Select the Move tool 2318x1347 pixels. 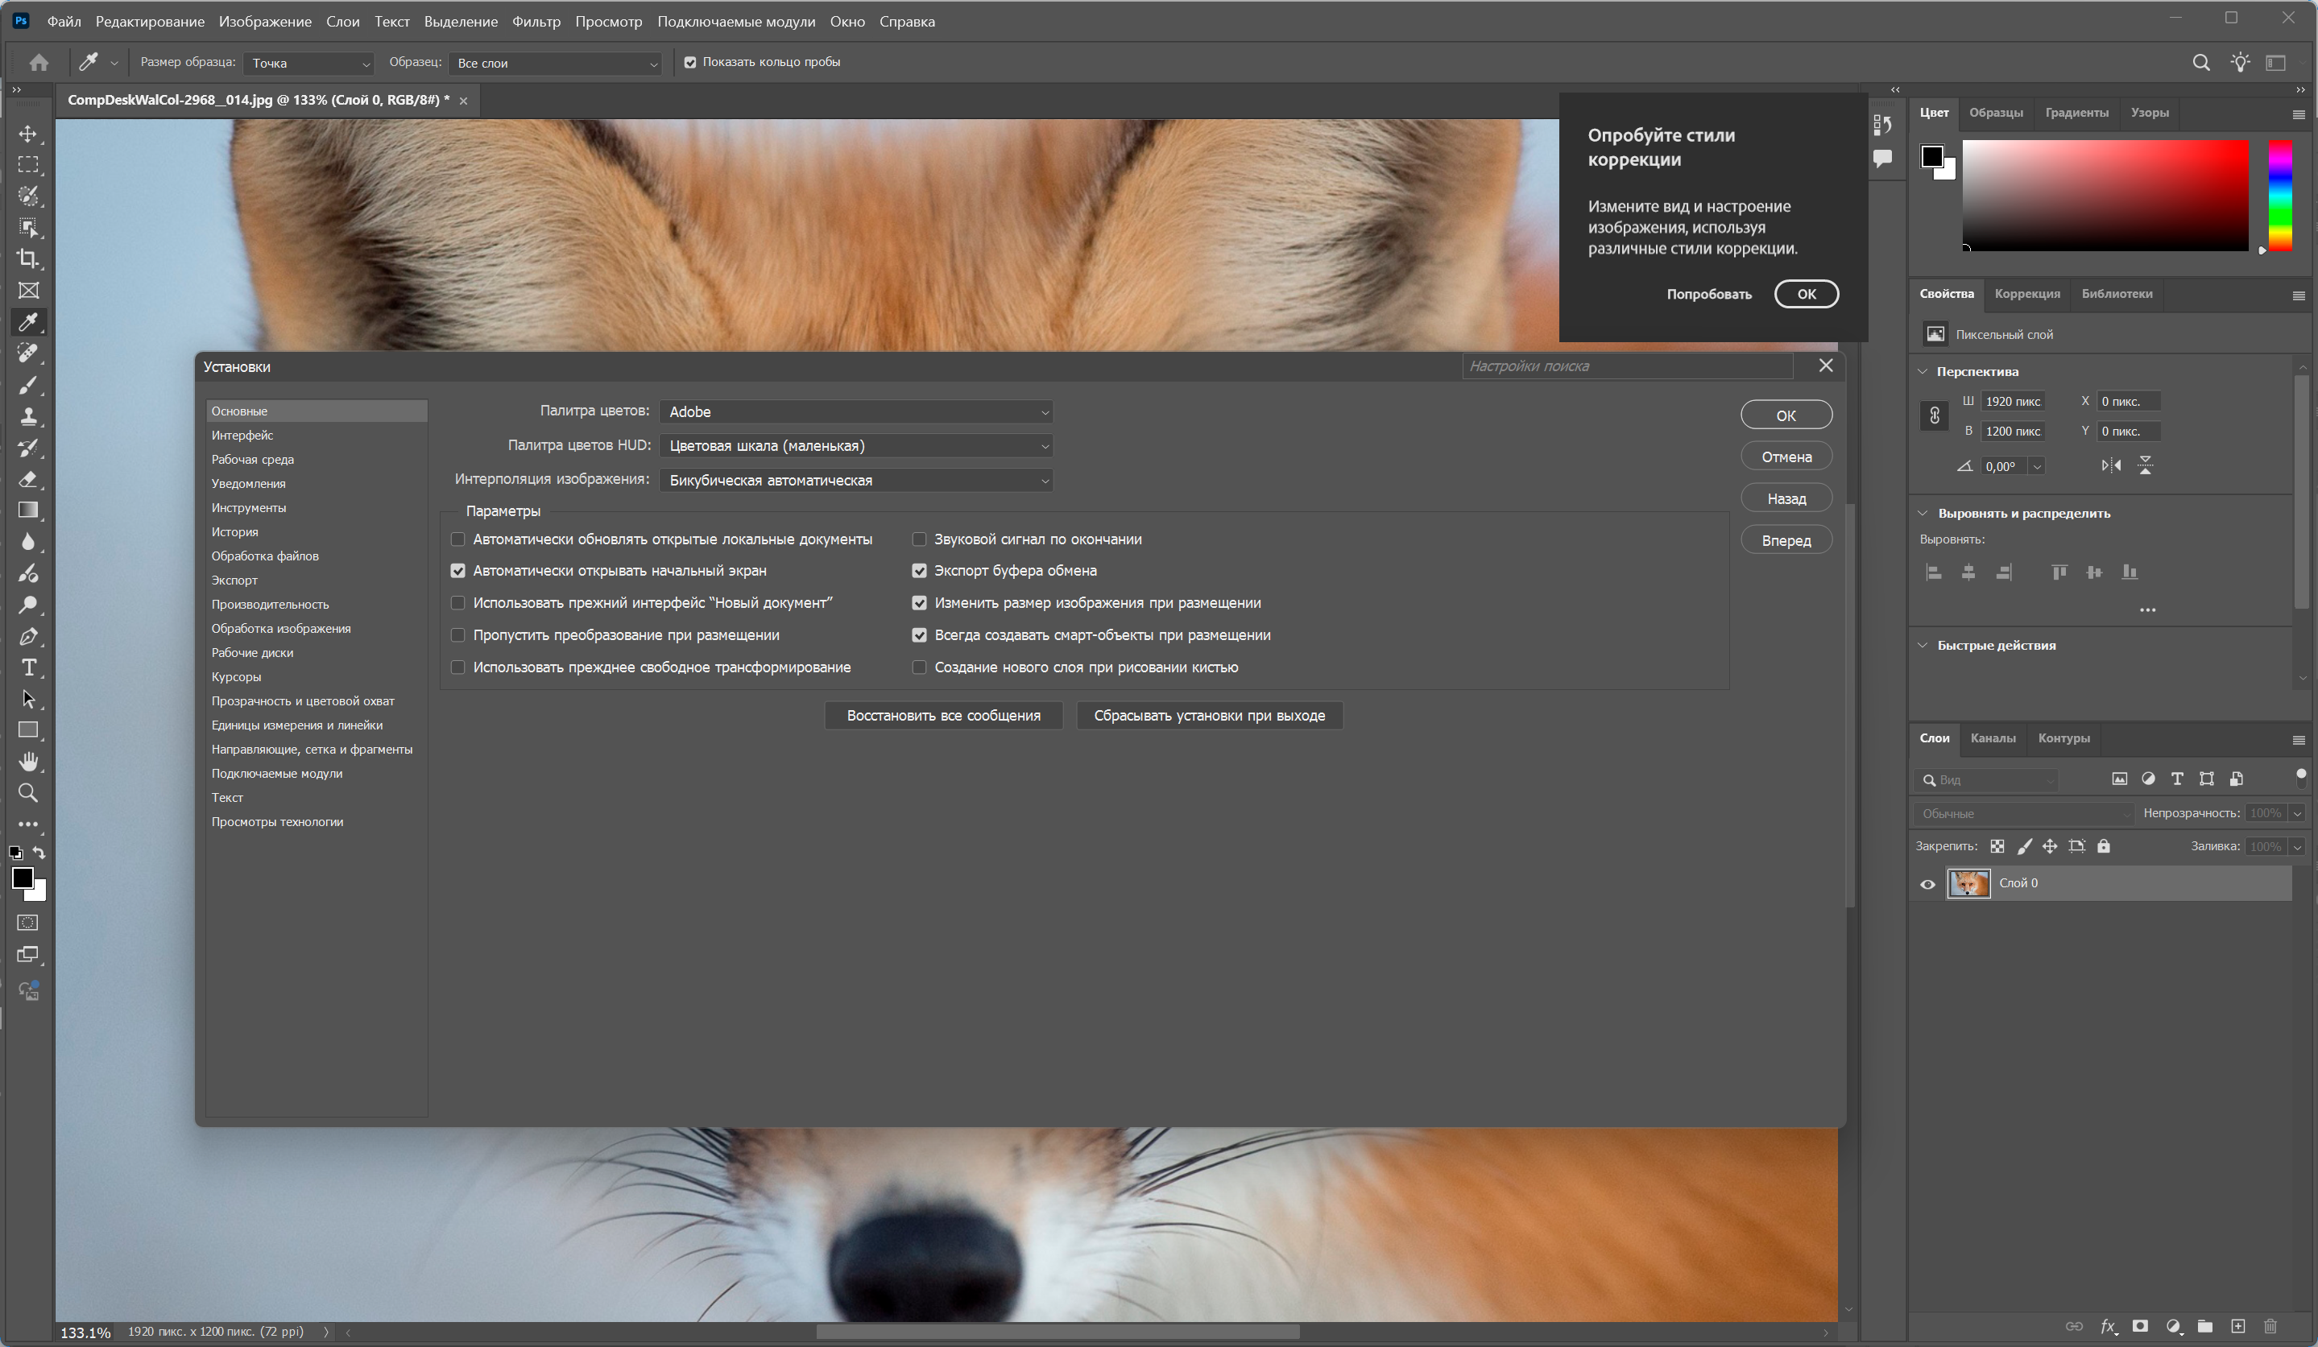(x=28, y=134)
